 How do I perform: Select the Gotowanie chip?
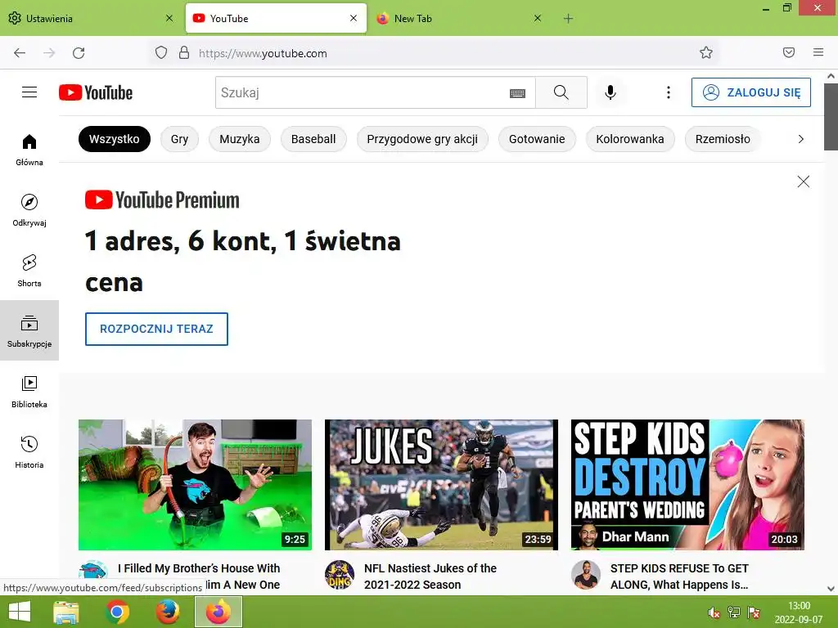(x=537, y=139)
